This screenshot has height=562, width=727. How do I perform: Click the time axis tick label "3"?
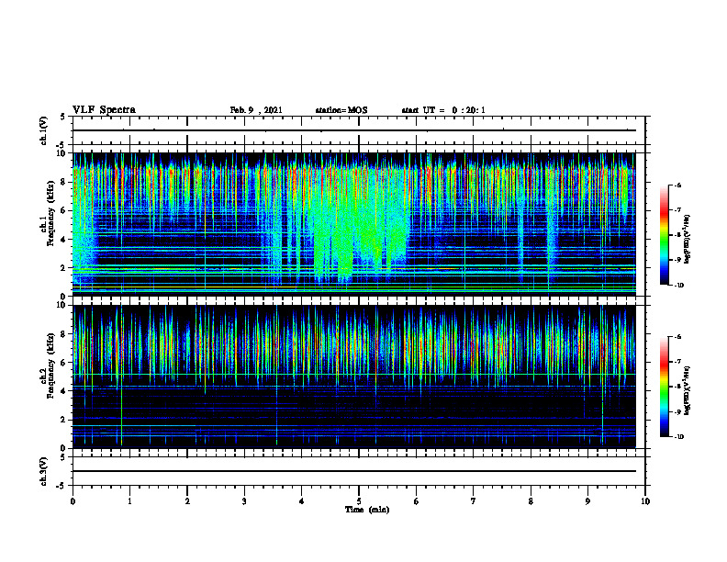click(x=244, y=501)
